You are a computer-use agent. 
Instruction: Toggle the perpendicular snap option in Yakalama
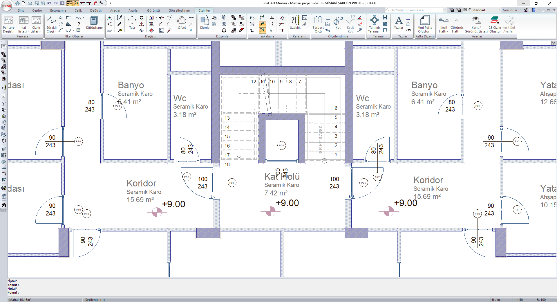pos(272,18)
